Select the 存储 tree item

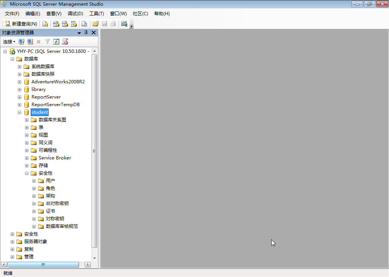(x=43, y=166)
